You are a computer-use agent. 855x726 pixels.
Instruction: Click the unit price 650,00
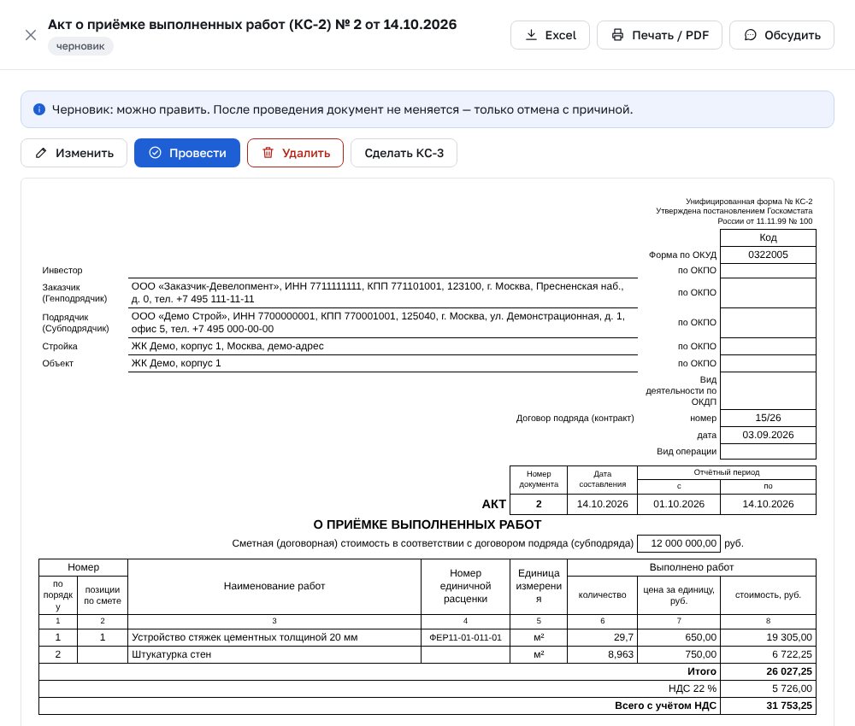[x=678, y=637]
